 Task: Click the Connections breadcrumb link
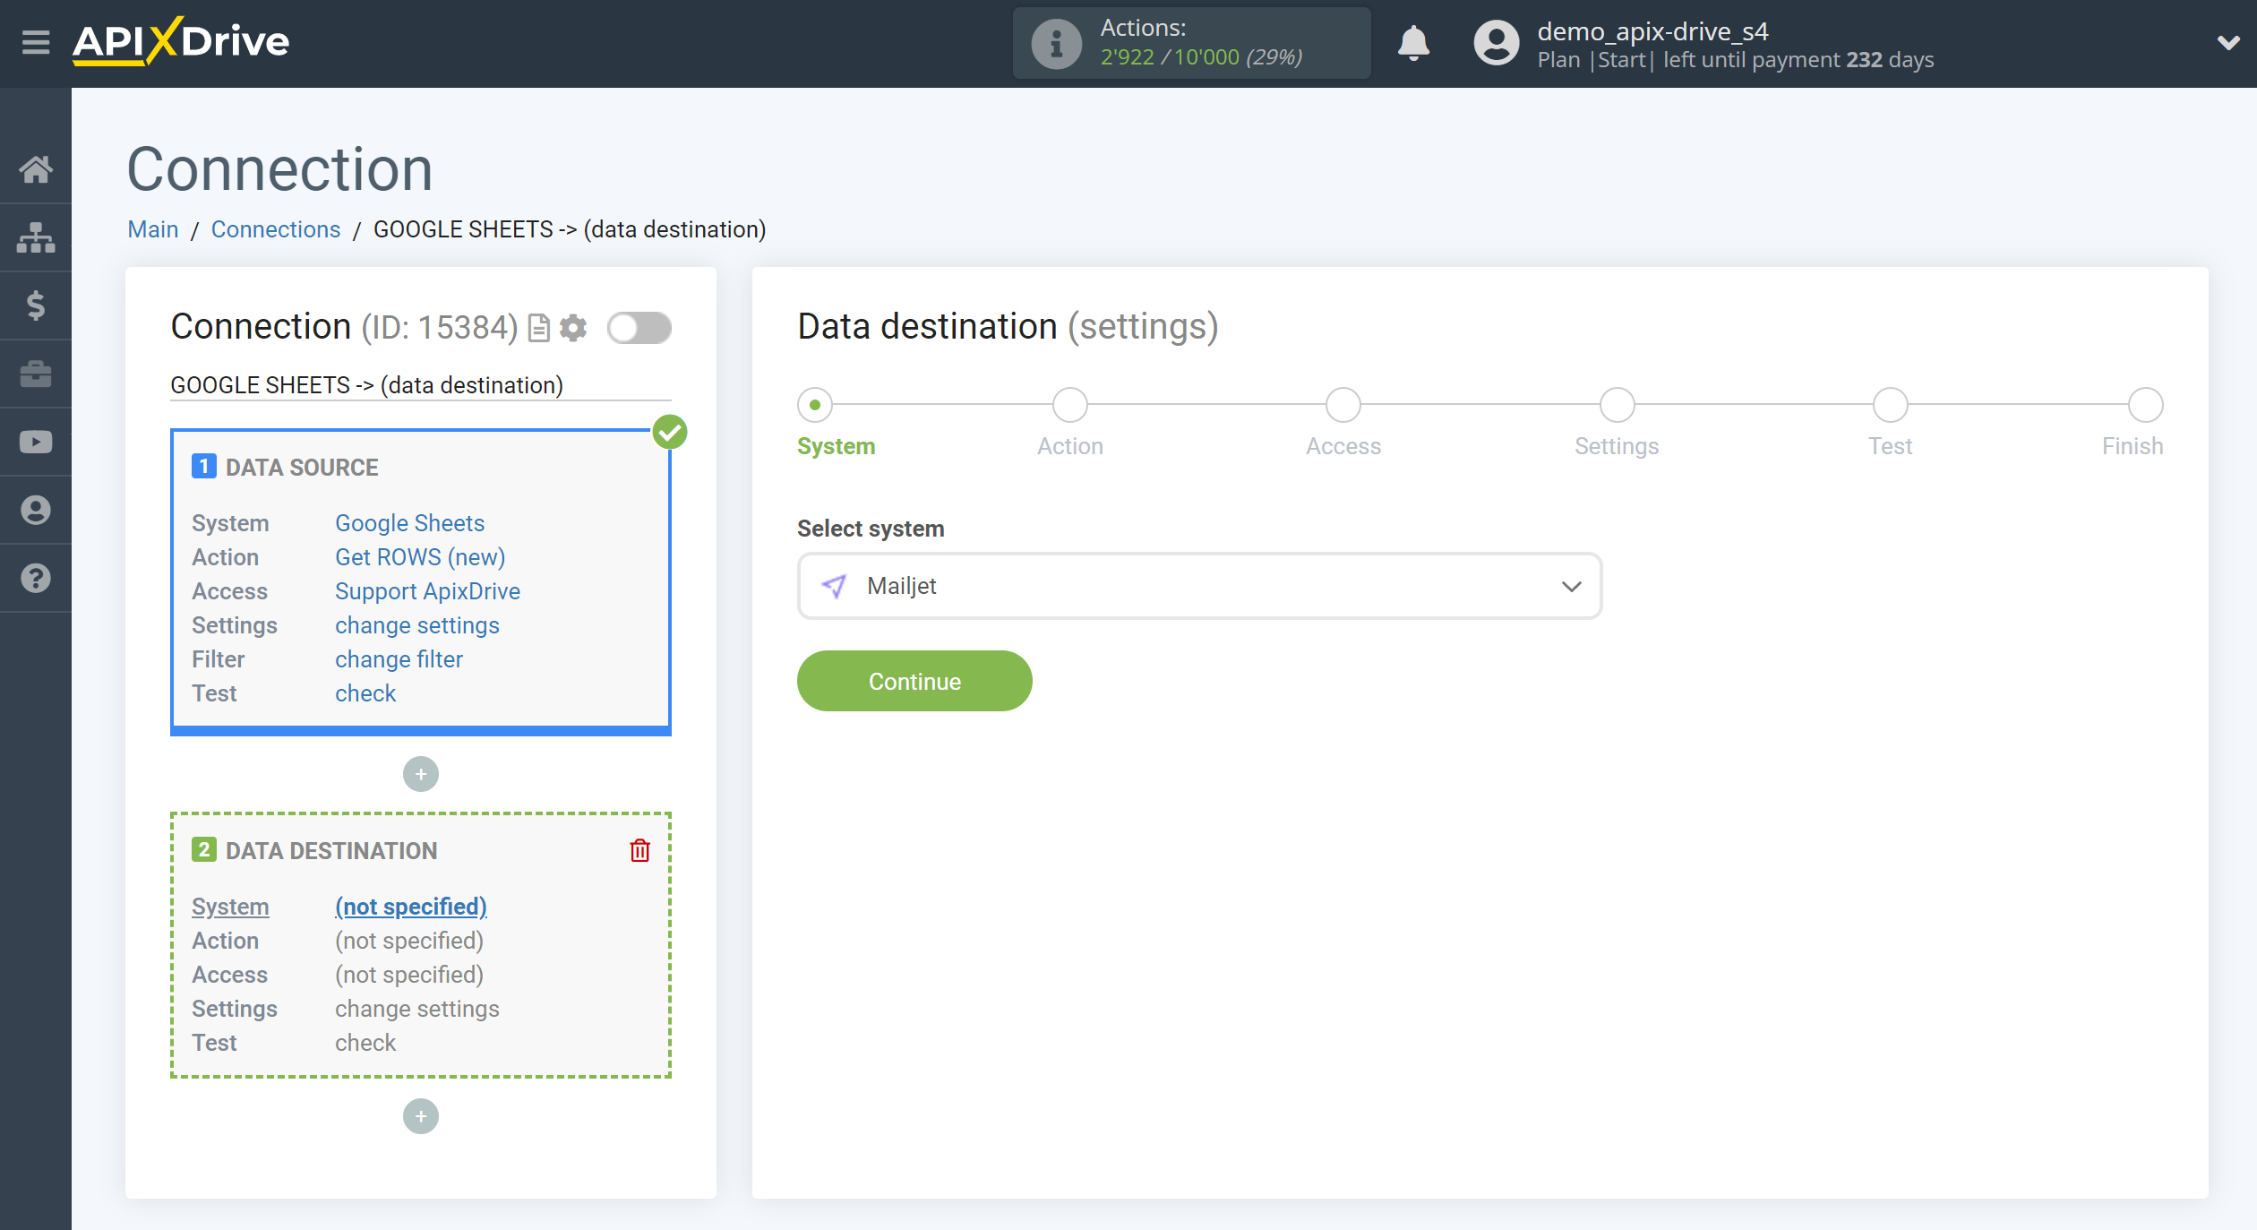pos(274,228)
